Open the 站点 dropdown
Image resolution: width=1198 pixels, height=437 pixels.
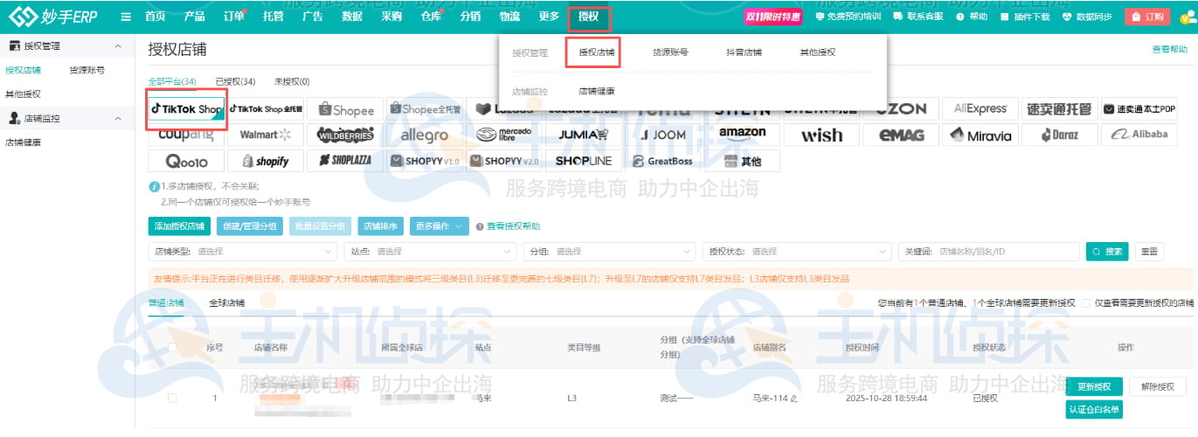point(432,252)
